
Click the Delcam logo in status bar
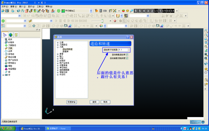[197, 122]
